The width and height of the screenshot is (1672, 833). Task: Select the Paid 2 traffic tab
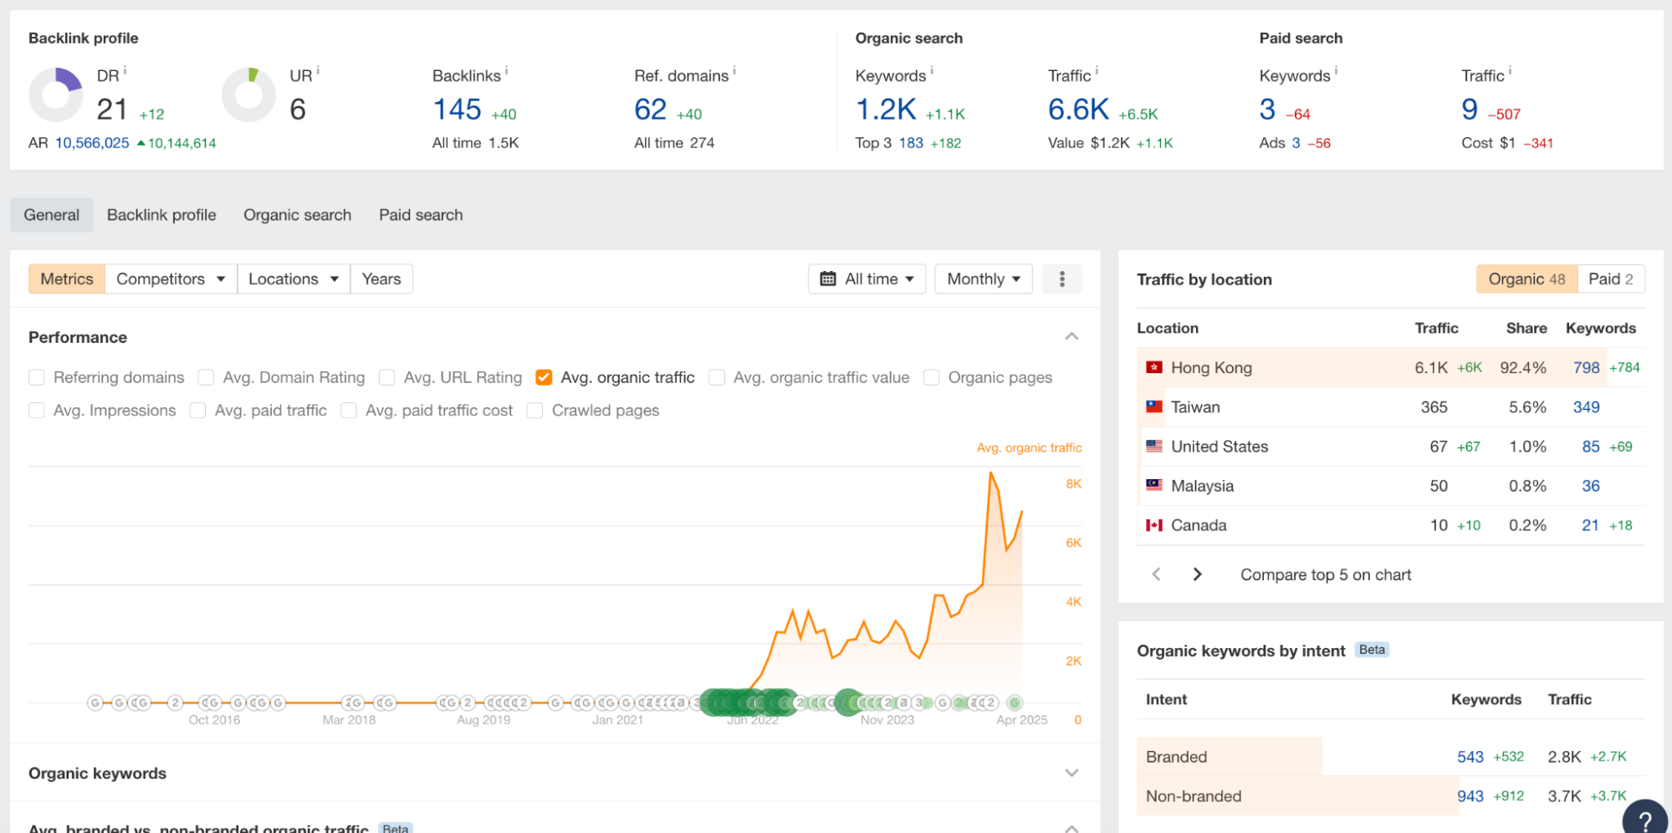click(1610, 279)
